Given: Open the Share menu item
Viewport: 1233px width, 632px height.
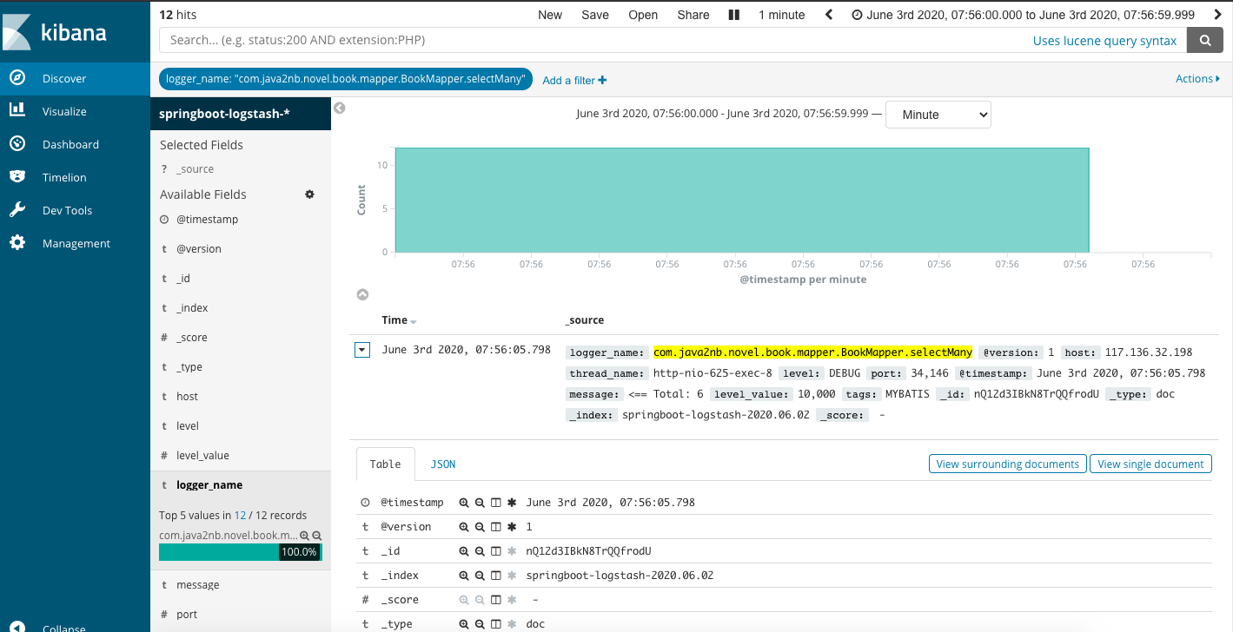Looking at the screenshot, I should tap(693, 15).
